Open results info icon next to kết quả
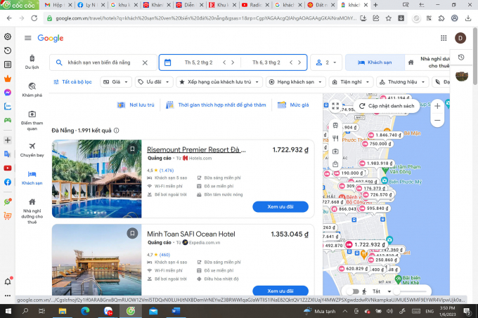The width and height of the screenshot is (478, 318). coord(117,131)
